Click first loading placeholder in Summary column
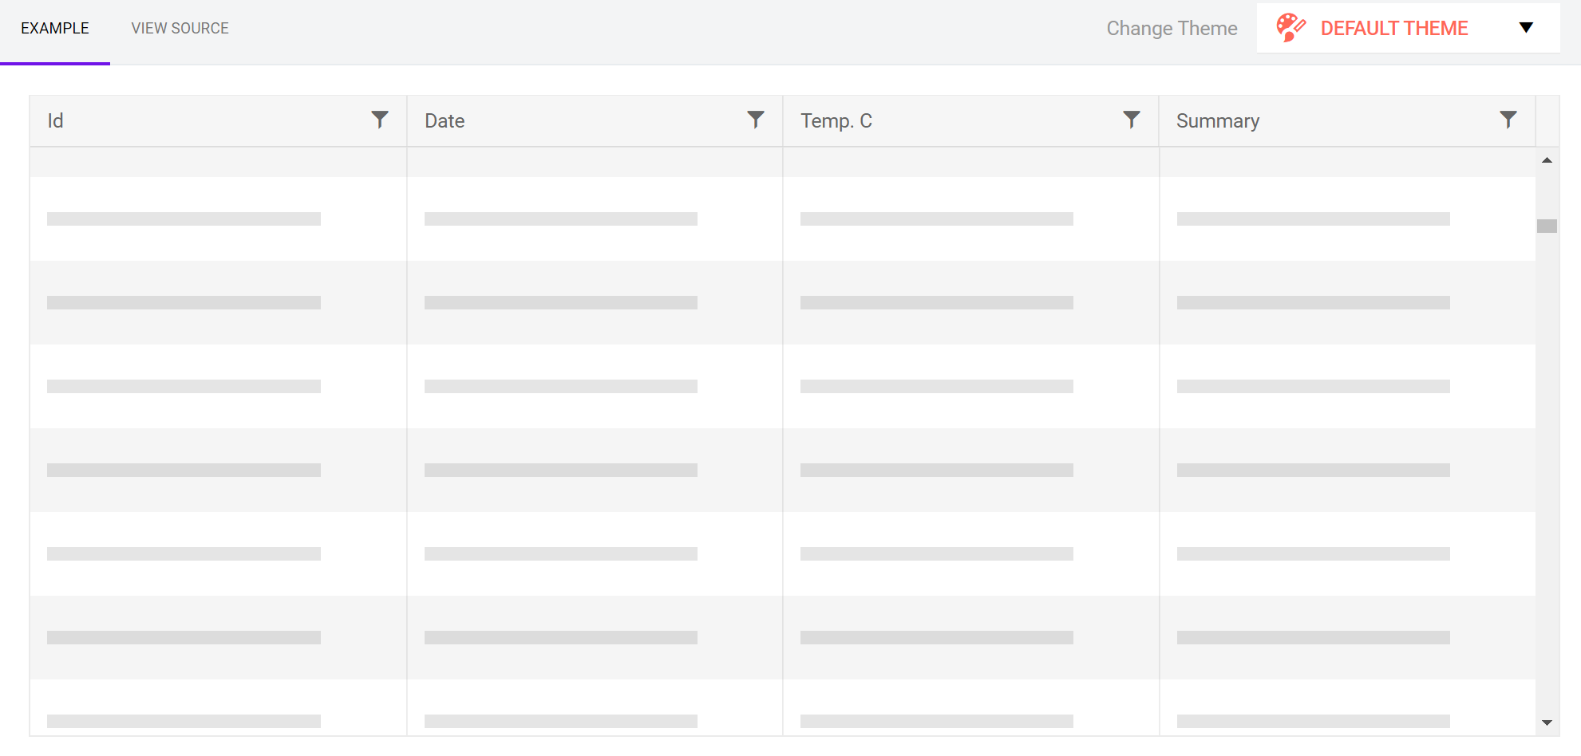 pyautogui.click(x=1313, y=219)
